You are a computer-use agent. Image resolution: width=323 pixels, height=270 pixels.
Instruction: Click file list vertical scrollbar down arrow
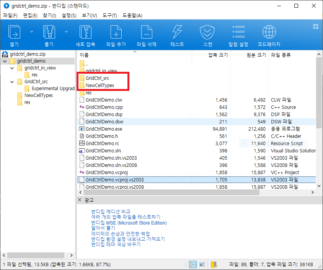click(319, 186)
